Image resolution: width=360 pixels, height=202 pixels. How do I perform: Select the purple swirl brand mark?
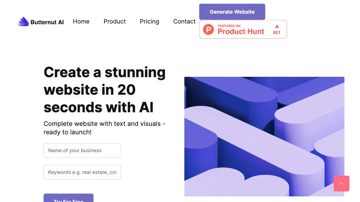[23, 21]
